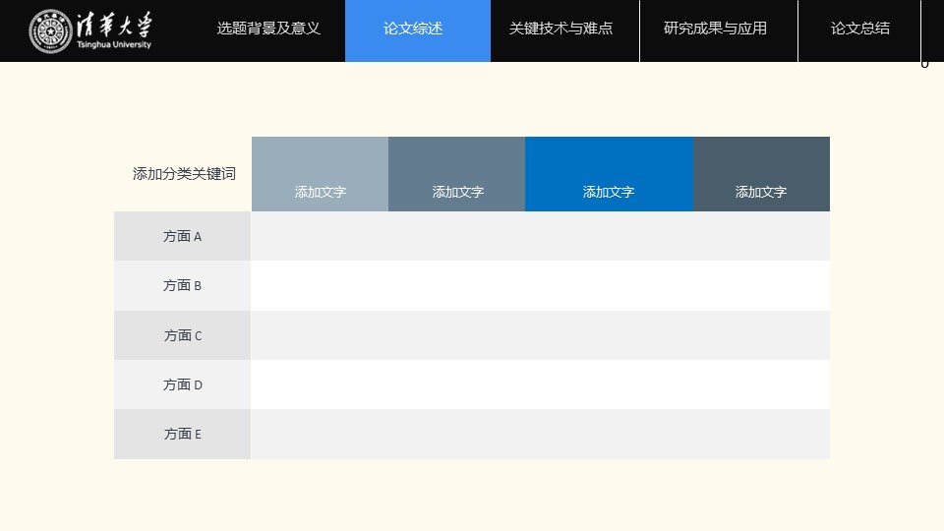Go to the 研究成果与应用 tab
The width and height of the screenshot is (944, 531).
715,29
